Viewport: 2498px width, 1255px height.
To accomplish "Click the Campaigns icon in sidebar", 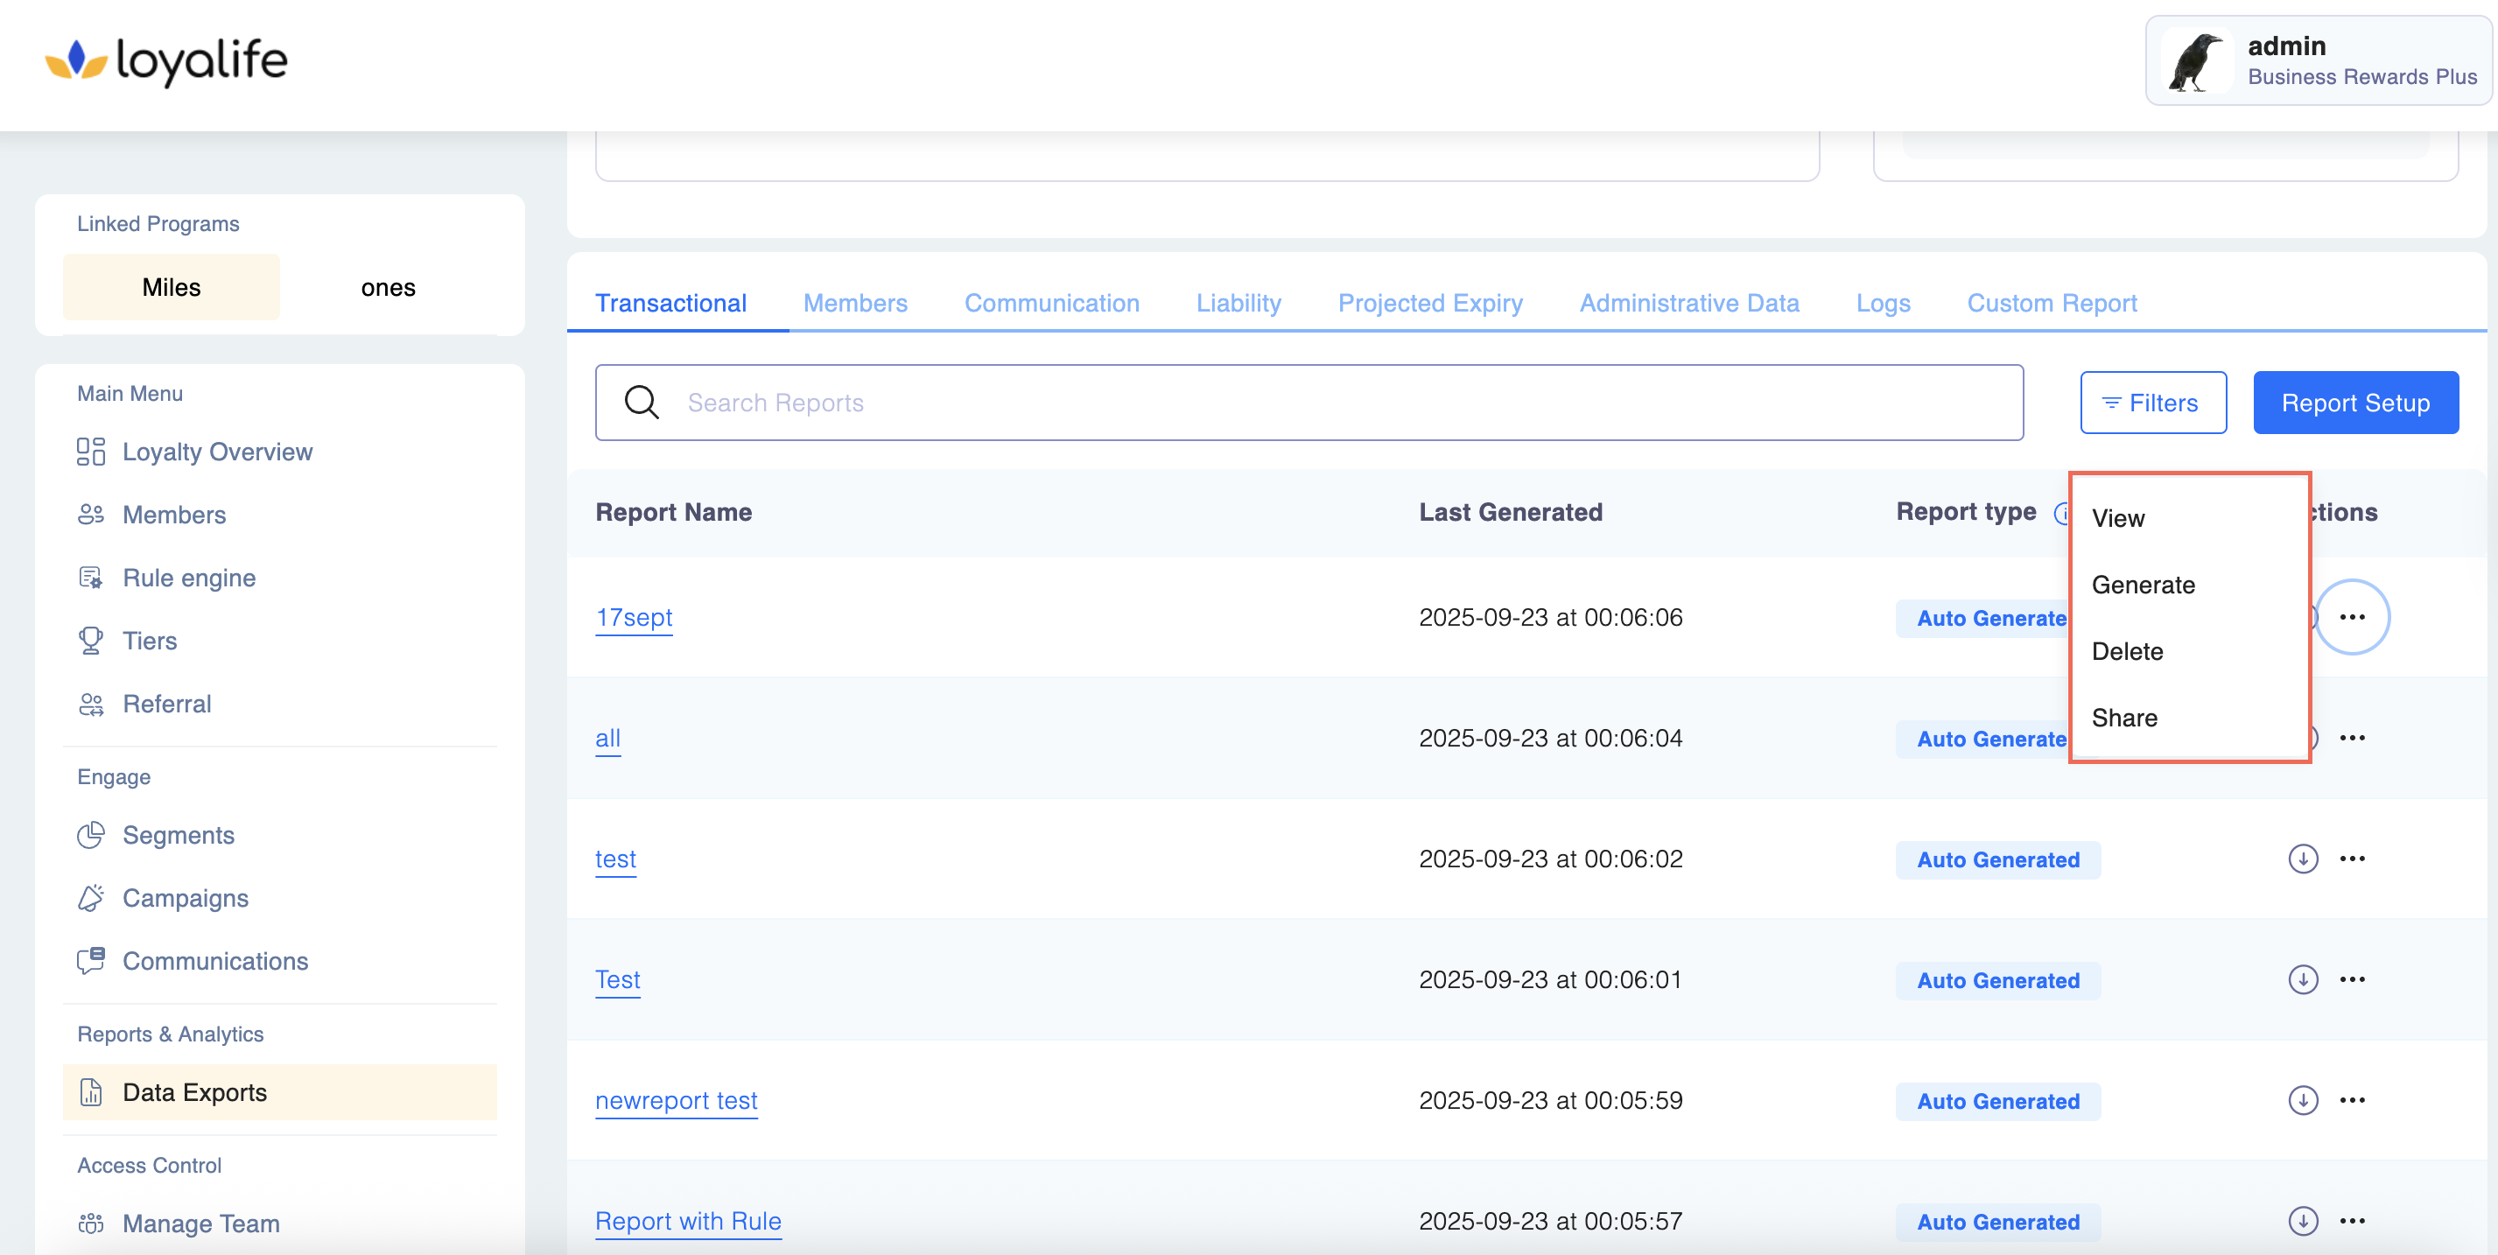I will (90, 898).
